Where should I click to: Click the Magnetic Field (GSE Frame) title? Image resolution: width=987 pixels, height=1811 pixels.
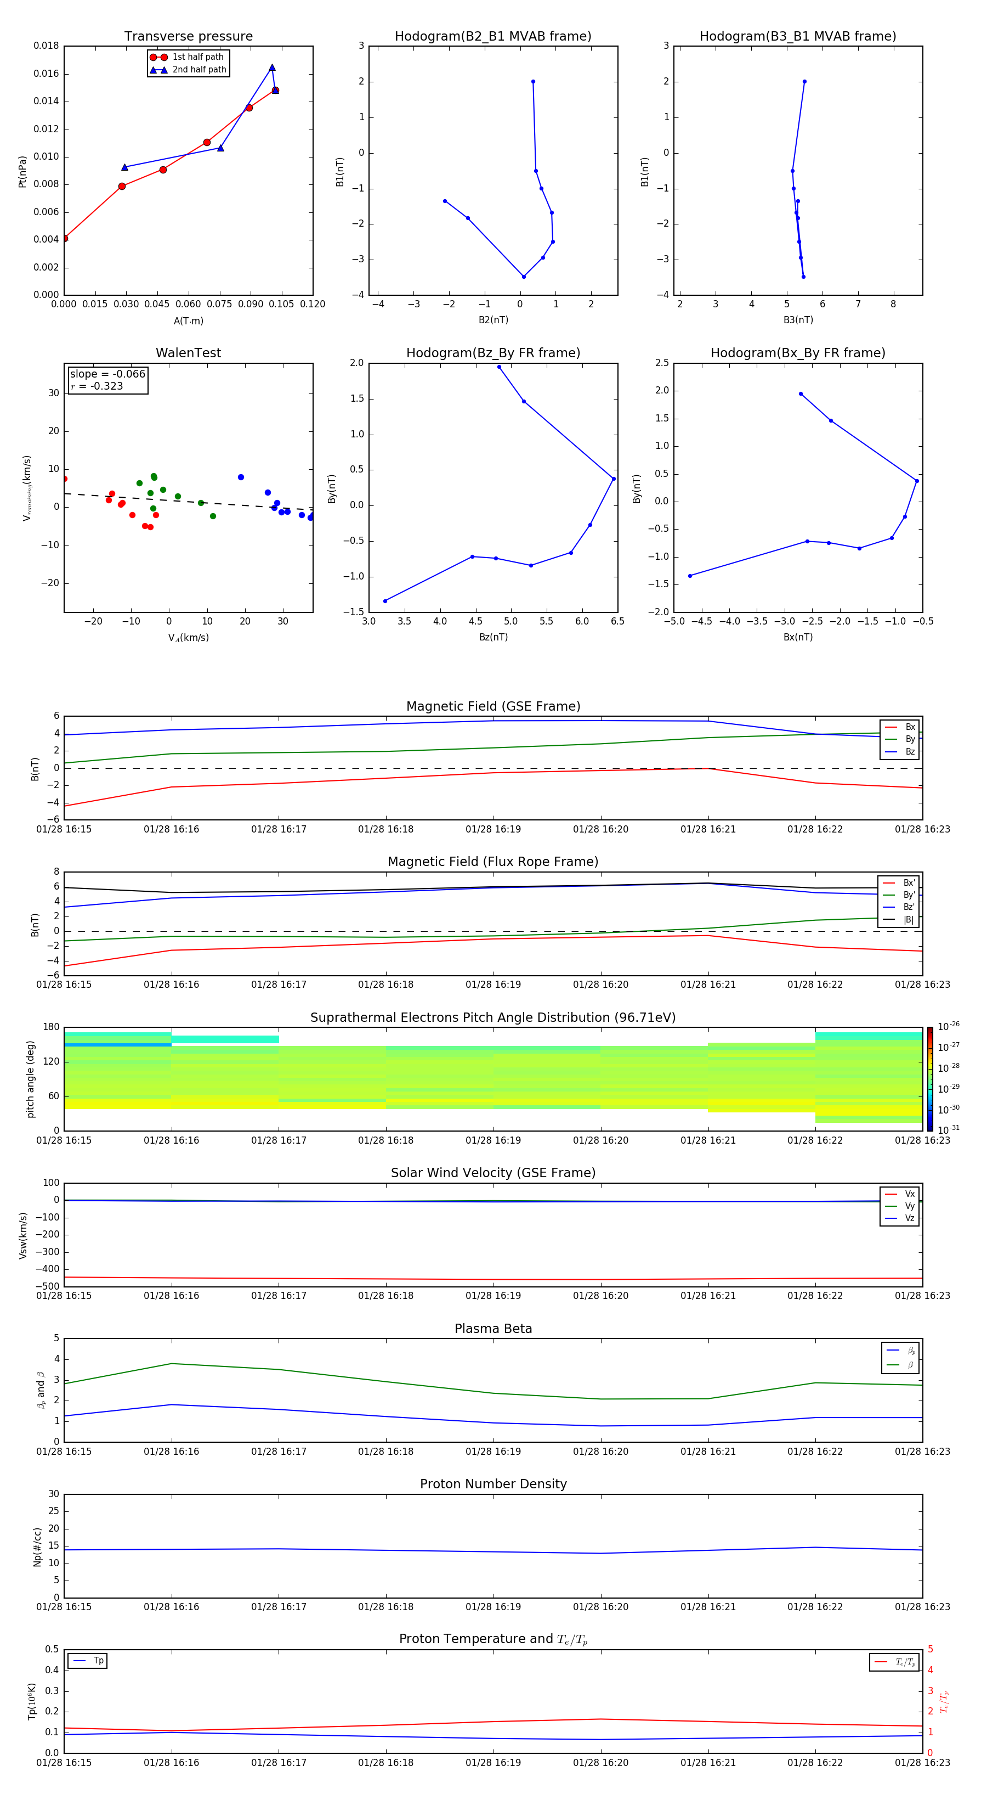[x=493, y=706]
